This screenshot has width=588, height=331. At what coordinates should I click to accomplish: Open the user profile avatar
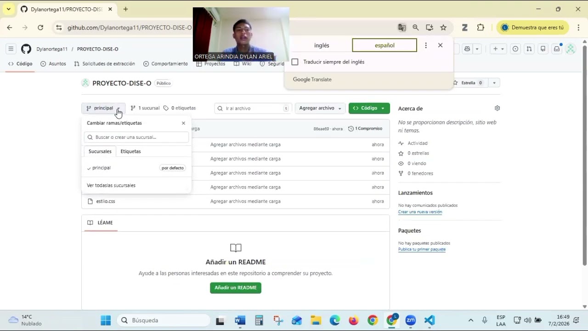[571, 49]
